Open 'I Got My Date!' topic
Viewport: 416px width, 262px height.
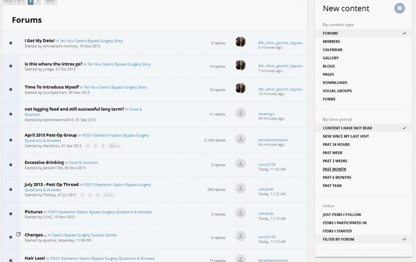pyautogui.click(x=40, y=41)
